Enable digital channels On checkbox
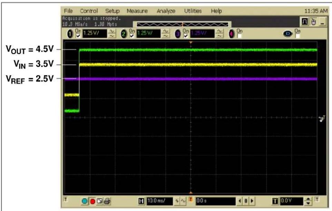The width and height of the screenshot is (332, 211). coord(297,36)
